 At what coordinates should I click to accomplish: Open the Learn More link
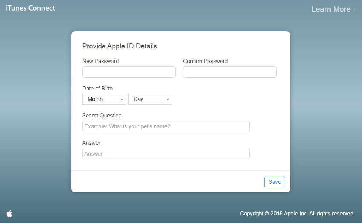click(331, 9)
